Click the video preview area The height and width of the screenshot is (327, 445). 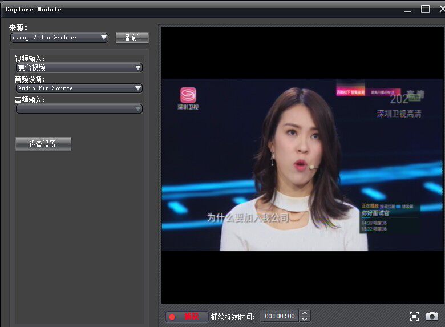(x=302, y=165)
